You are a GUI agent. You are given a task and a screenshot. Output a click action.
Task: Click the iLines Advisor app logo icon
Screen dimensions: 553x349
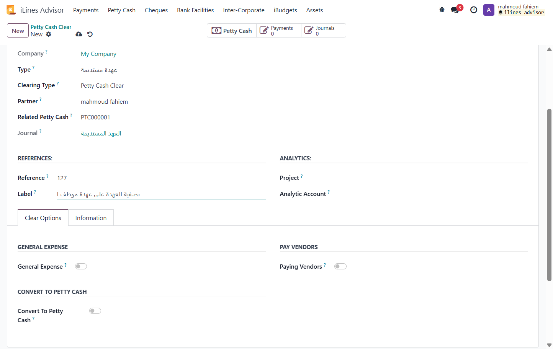pyautogui.click(x=11, y=10)
